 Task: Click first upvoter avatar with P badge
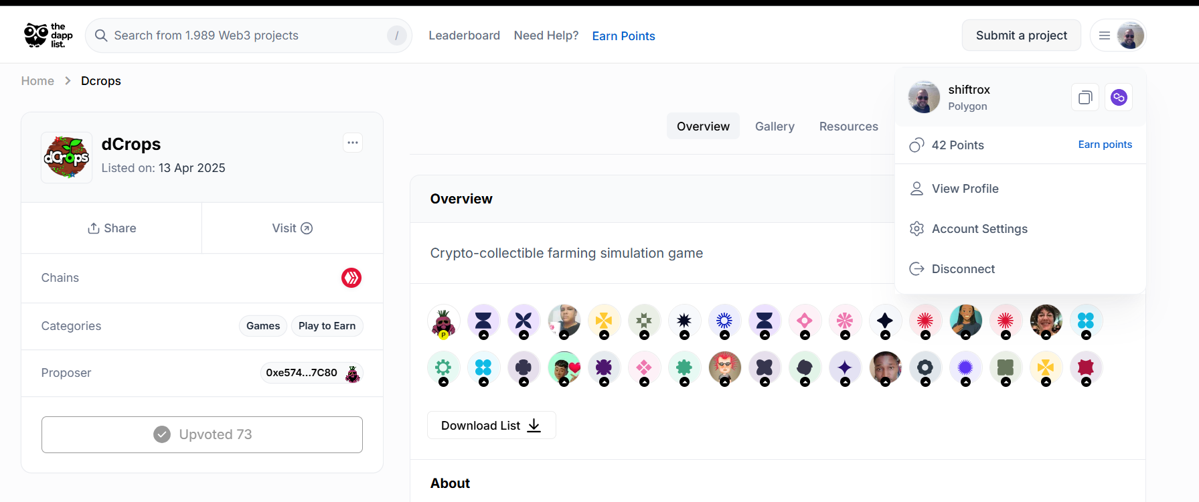pyautogui.click(x=443, y=321)
